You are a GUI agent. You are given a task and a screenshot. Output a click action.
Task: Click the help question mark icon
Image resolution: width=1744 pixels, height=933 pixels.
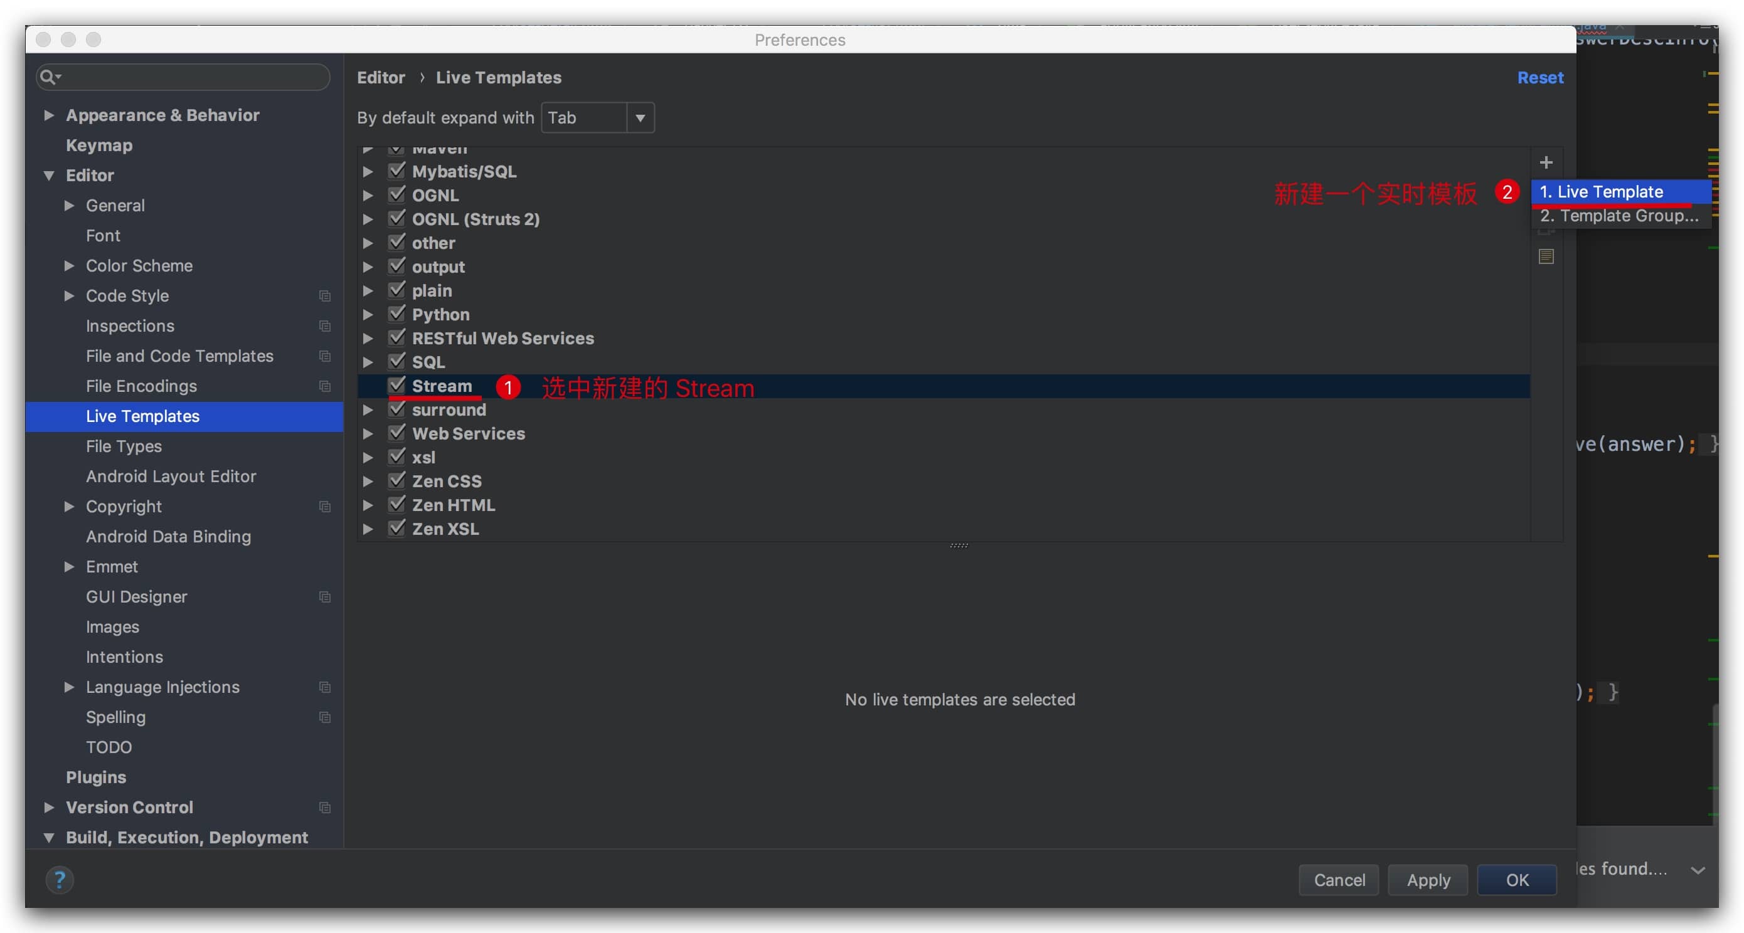(x=60, y=880)
